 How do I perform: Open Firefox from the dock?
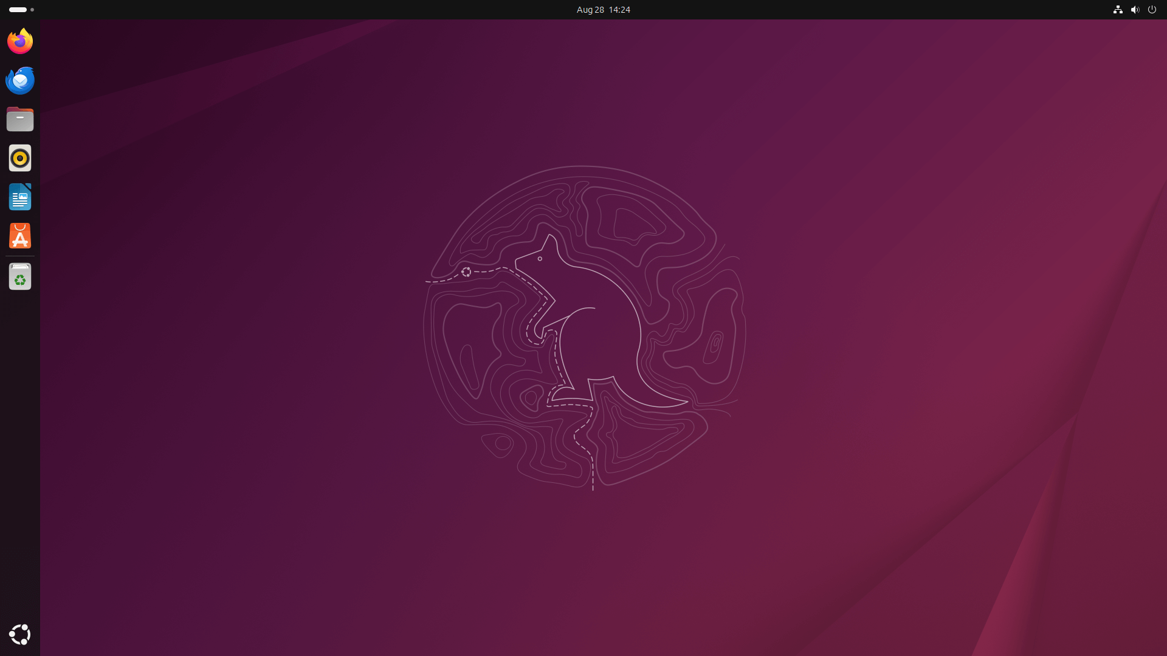(20, 41)
